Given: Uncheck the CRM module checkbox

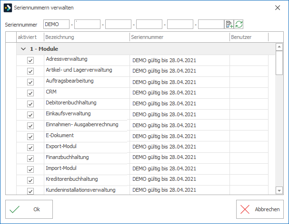Looking at the screenshot, I should point(30,93).
